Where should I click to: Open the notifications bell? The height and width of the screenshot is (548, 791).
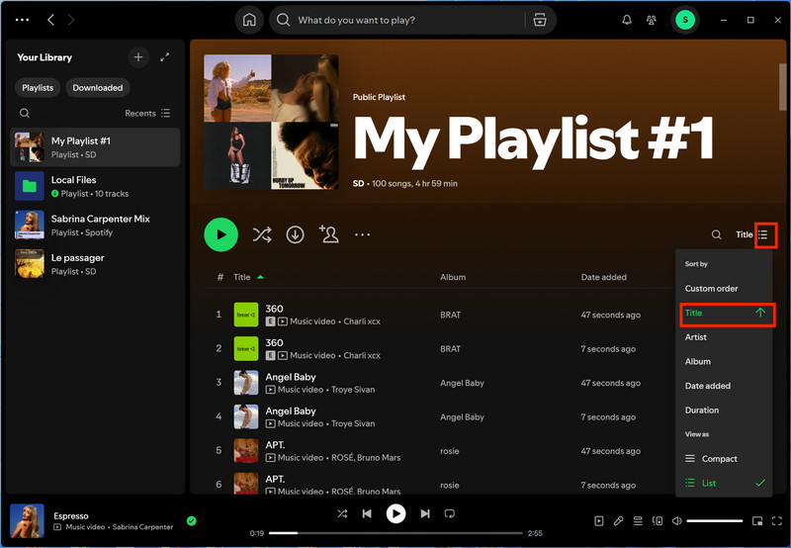tap(627, 20)
